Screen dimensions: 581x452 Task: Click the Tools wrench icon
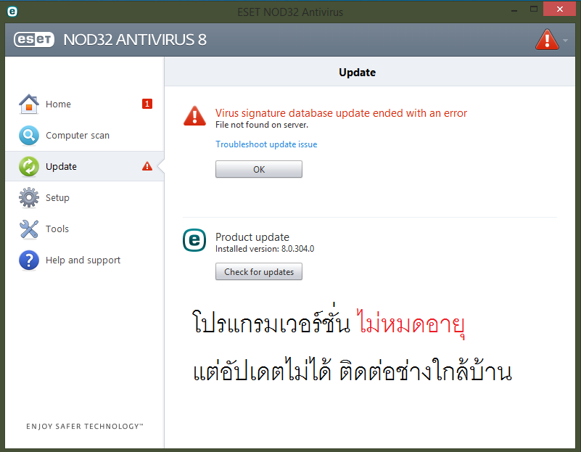click(29, 229)
